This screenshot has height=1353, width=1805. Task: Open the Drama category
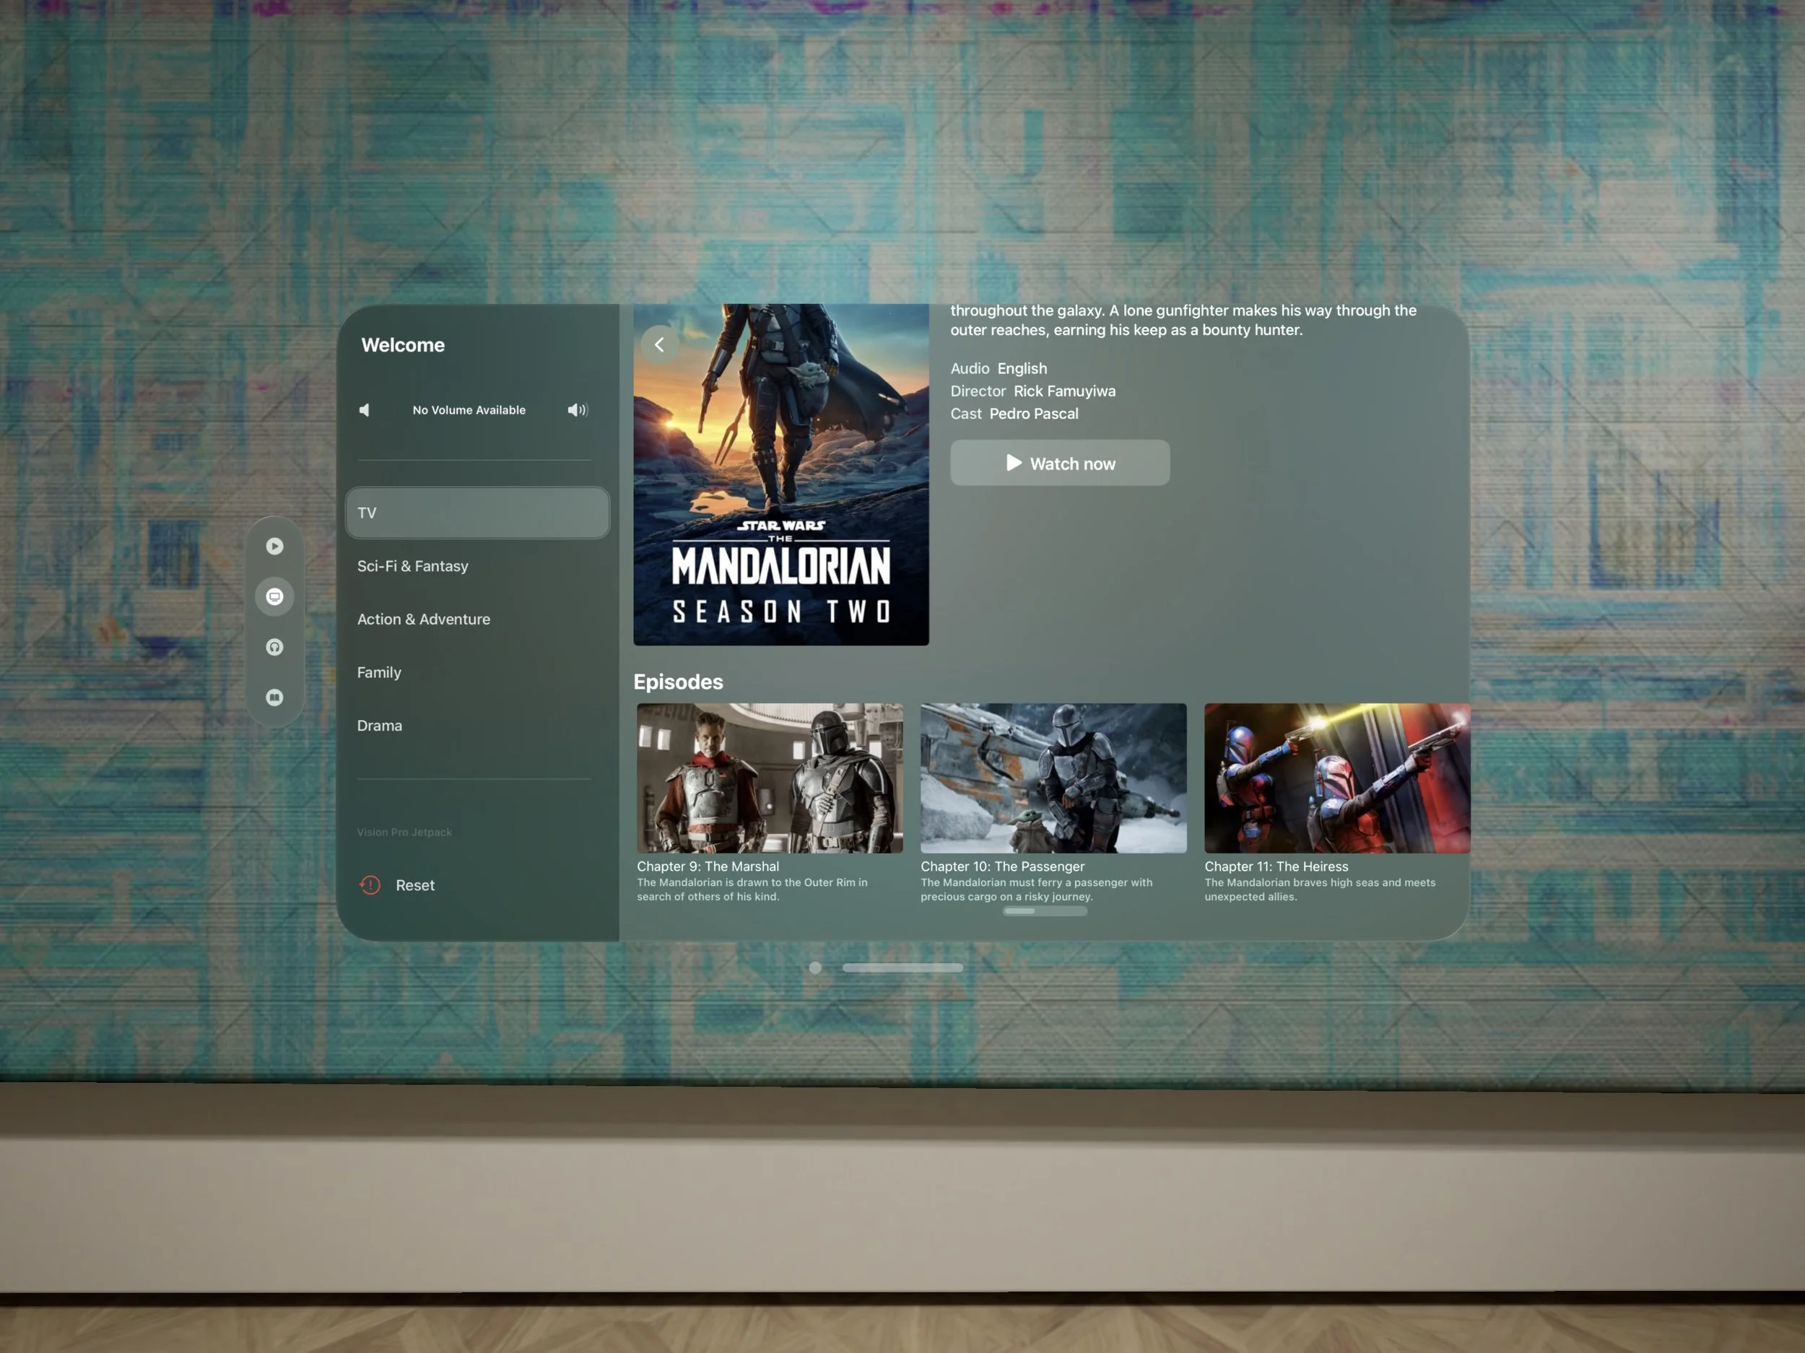point(380,725)
